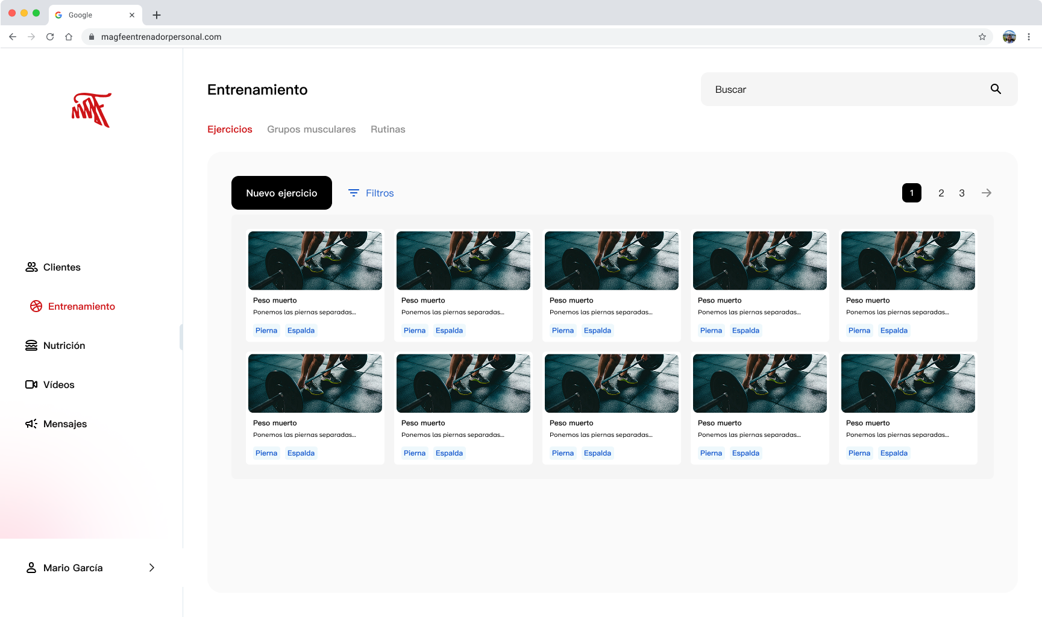
Task: Select the Google browser tab
Action: point(95,15)
